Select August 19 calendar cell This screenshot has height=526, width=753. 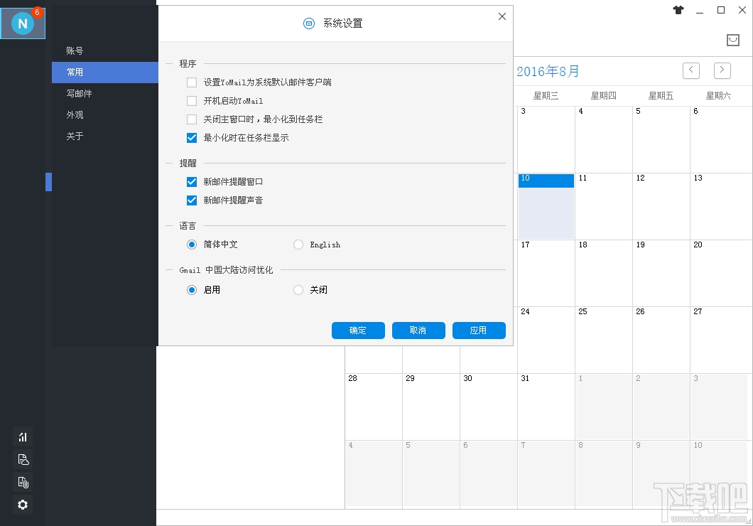coord(661,273)
